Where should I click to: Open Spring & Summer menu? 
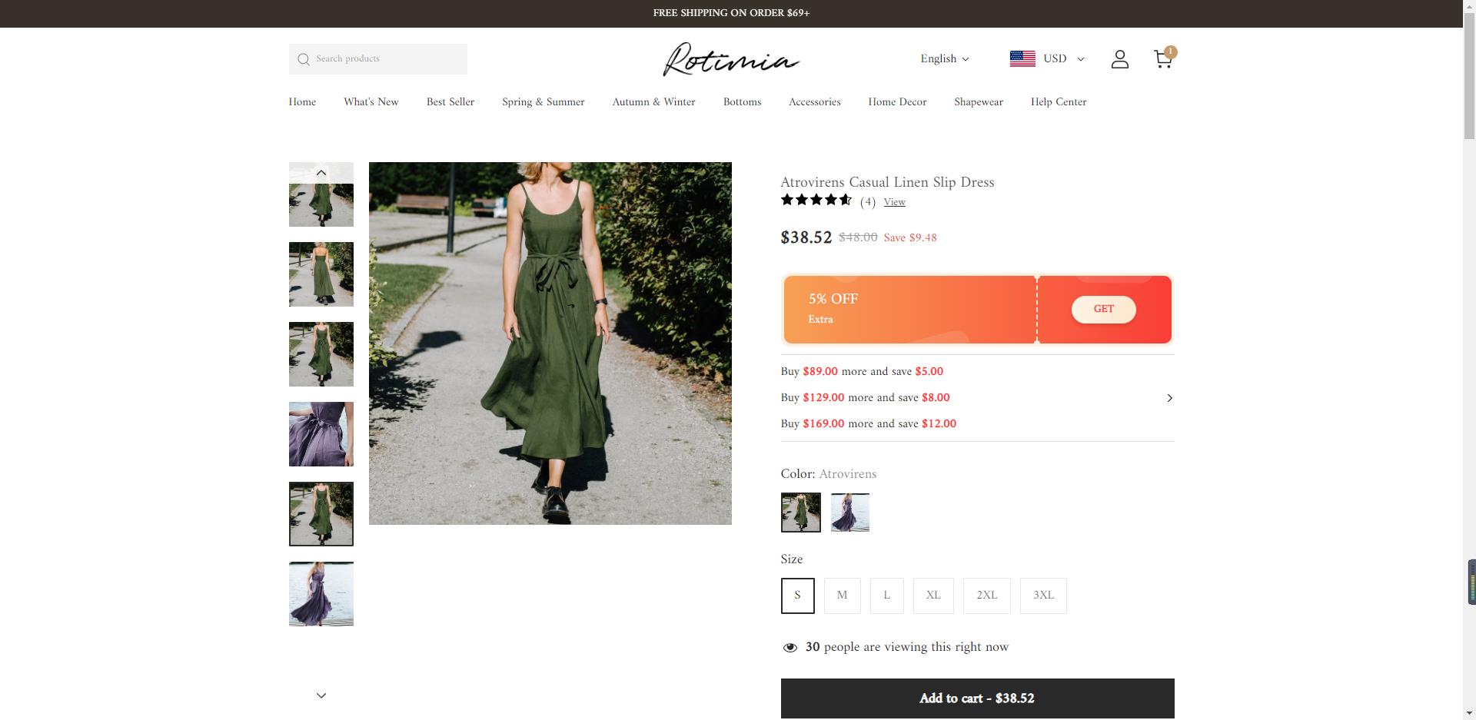(544, 102)
